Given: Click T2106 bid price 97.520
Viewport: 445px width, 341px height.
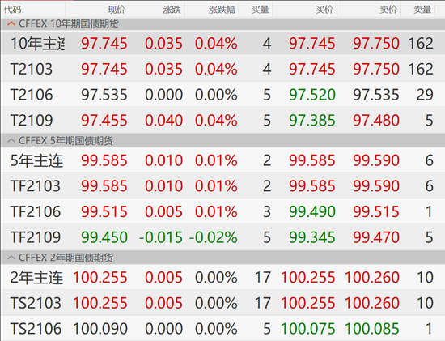Looking at the screenshot, I should coord(312,95).
